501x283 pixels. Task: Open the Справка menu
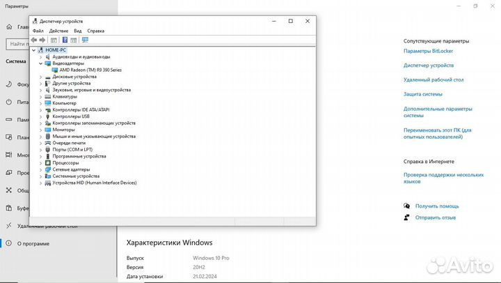pos(96,31)
